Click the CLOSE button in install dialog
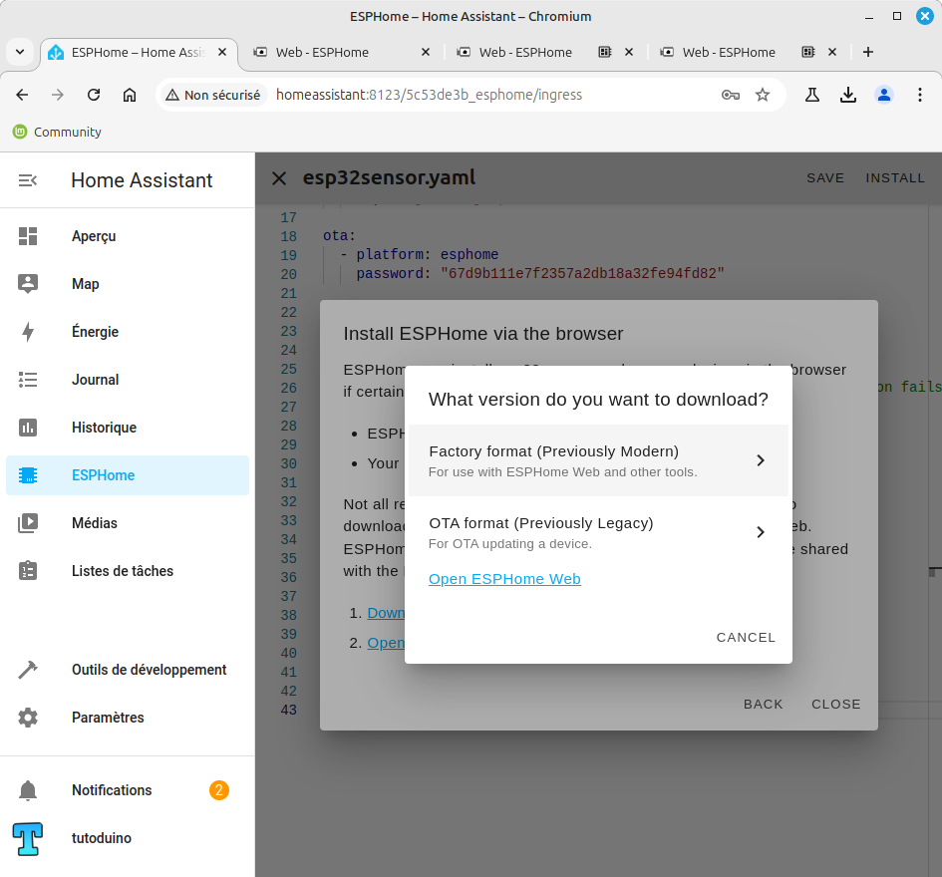This screenshot has width=942, height=877. (835, 704)
